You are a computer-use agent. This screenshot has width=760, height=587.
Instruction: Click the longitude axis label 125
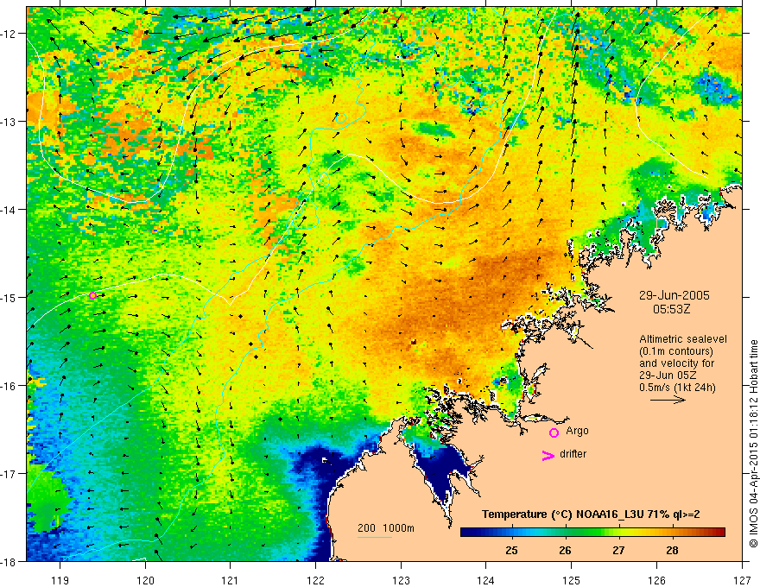point(572,580)
